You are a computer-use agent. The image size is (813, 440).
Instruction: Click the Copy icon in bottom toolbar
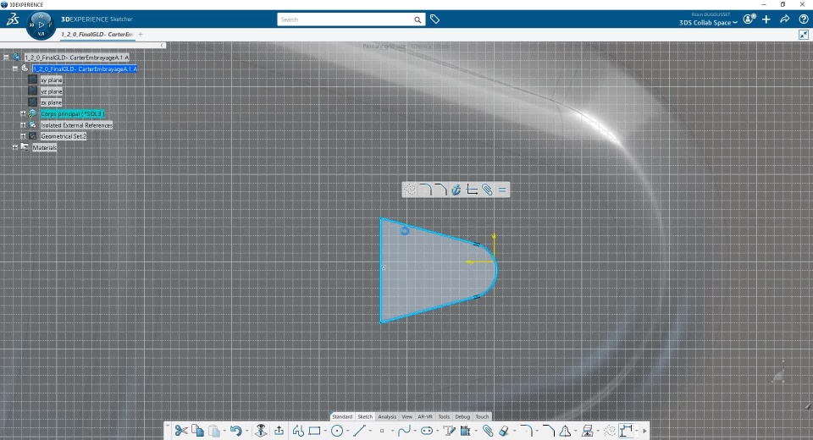[197, 431]
